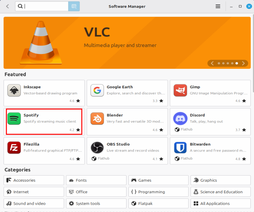Browse the Programming category

pyautogui.click(x=158, y=192)
